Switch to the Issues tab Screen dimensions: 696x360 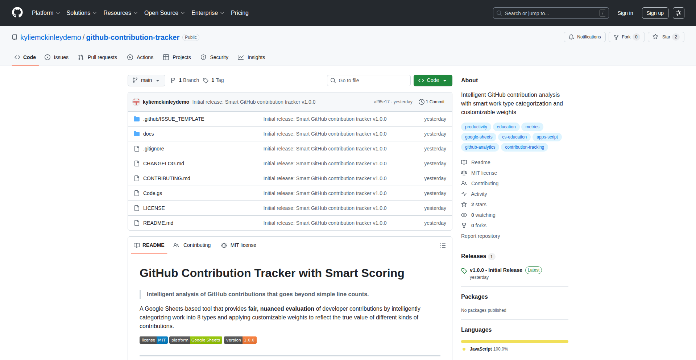tap(57, 57)
